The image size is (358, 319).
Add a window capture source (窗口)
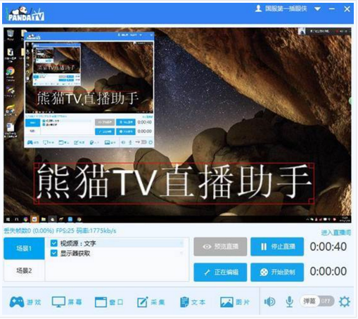[x=109, y=302]
